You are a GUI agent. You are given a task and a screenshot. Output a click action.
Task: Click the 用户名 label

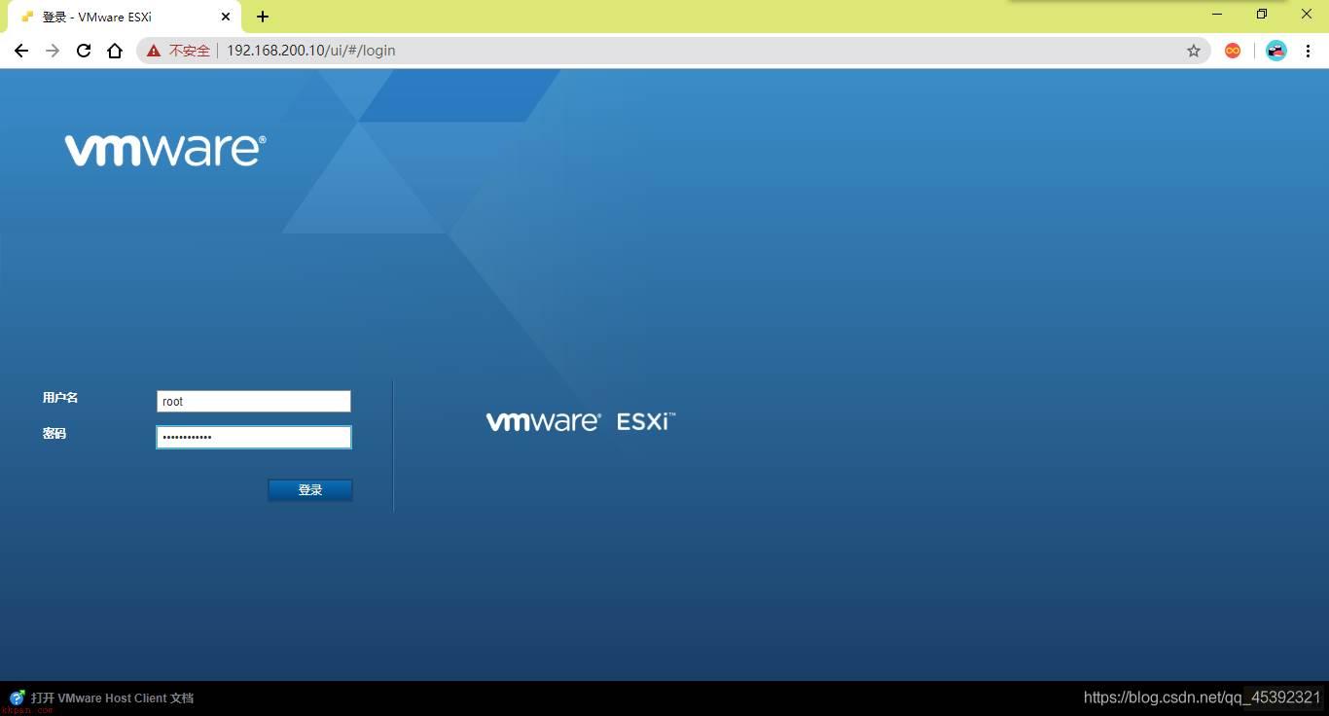pyautogui.click(x=60, y=398)
